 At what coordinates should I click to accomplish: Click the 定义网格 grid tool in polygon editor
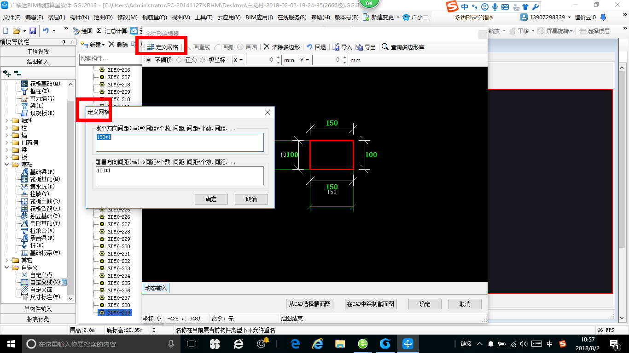(163, 47)
